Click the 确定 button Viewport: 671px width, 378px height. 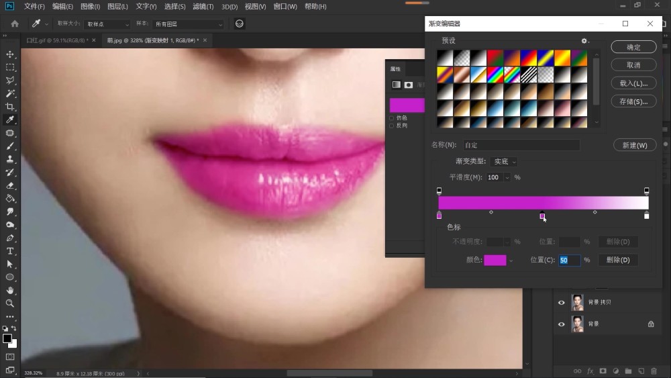point(633,47)
